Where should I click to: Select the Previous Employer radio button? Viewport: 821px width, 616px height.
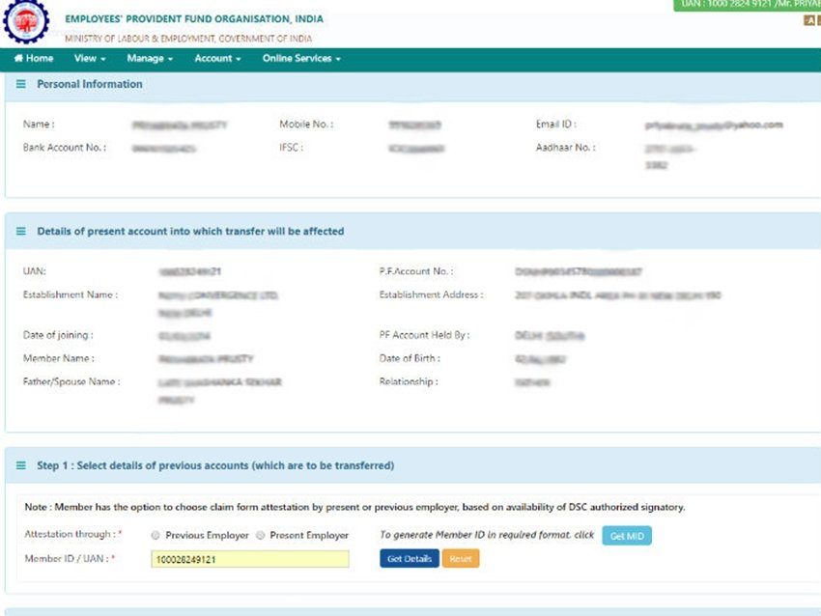[x=156, y=535]
